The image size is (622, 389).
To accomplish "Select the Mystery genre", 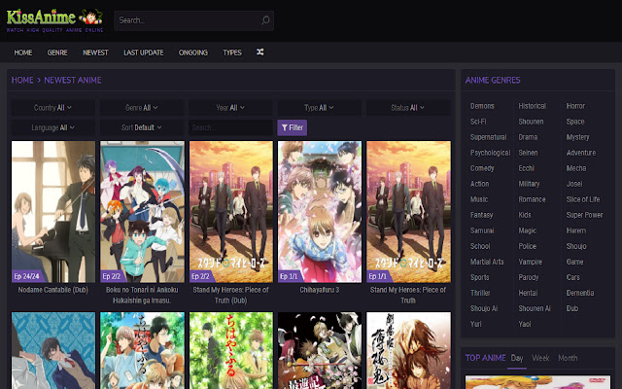I will [x=577, y=137].
